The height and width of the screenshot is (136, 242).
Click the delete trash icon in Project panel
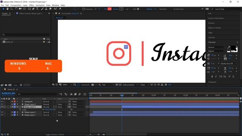[x=21, y=85]
